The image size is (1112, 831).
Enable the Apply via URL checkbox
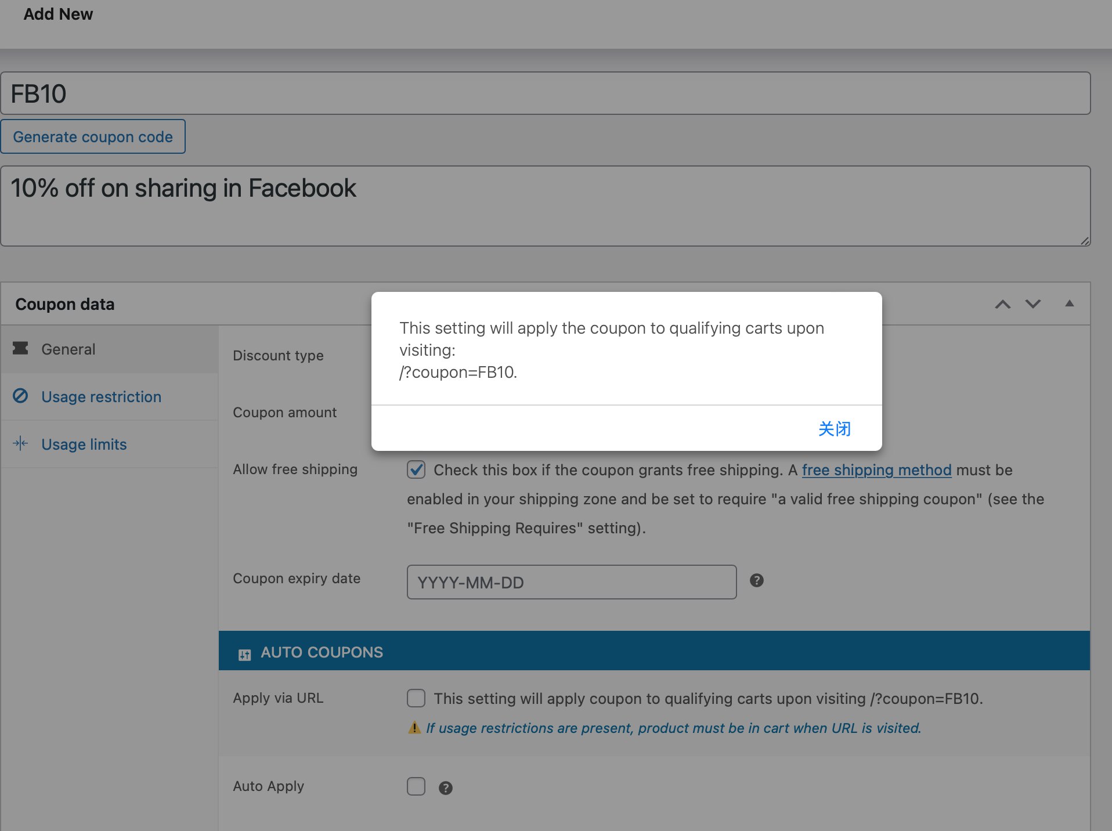click(x=416, y=698)
